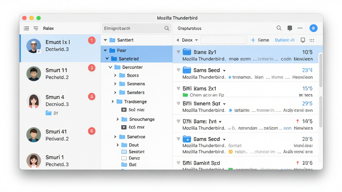Toggle the triangle on 5Mi Bamlit Sçd
The width and height of the screenshot is (342, 192).
[x=178, y=163]
